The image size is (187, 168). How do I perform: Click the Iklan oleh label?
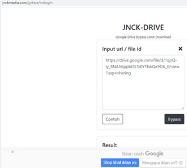click(133, 154)
